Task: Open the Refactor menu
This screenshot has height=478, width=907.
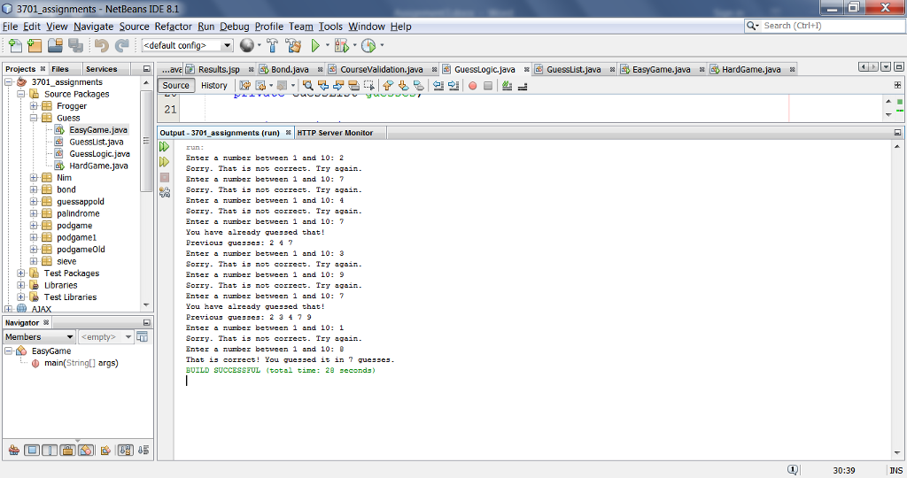Action: (173, 27)
